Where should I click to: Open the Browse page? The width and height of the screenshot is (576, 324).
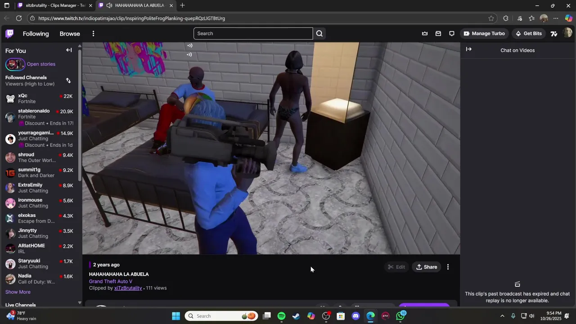click(70, 34)
